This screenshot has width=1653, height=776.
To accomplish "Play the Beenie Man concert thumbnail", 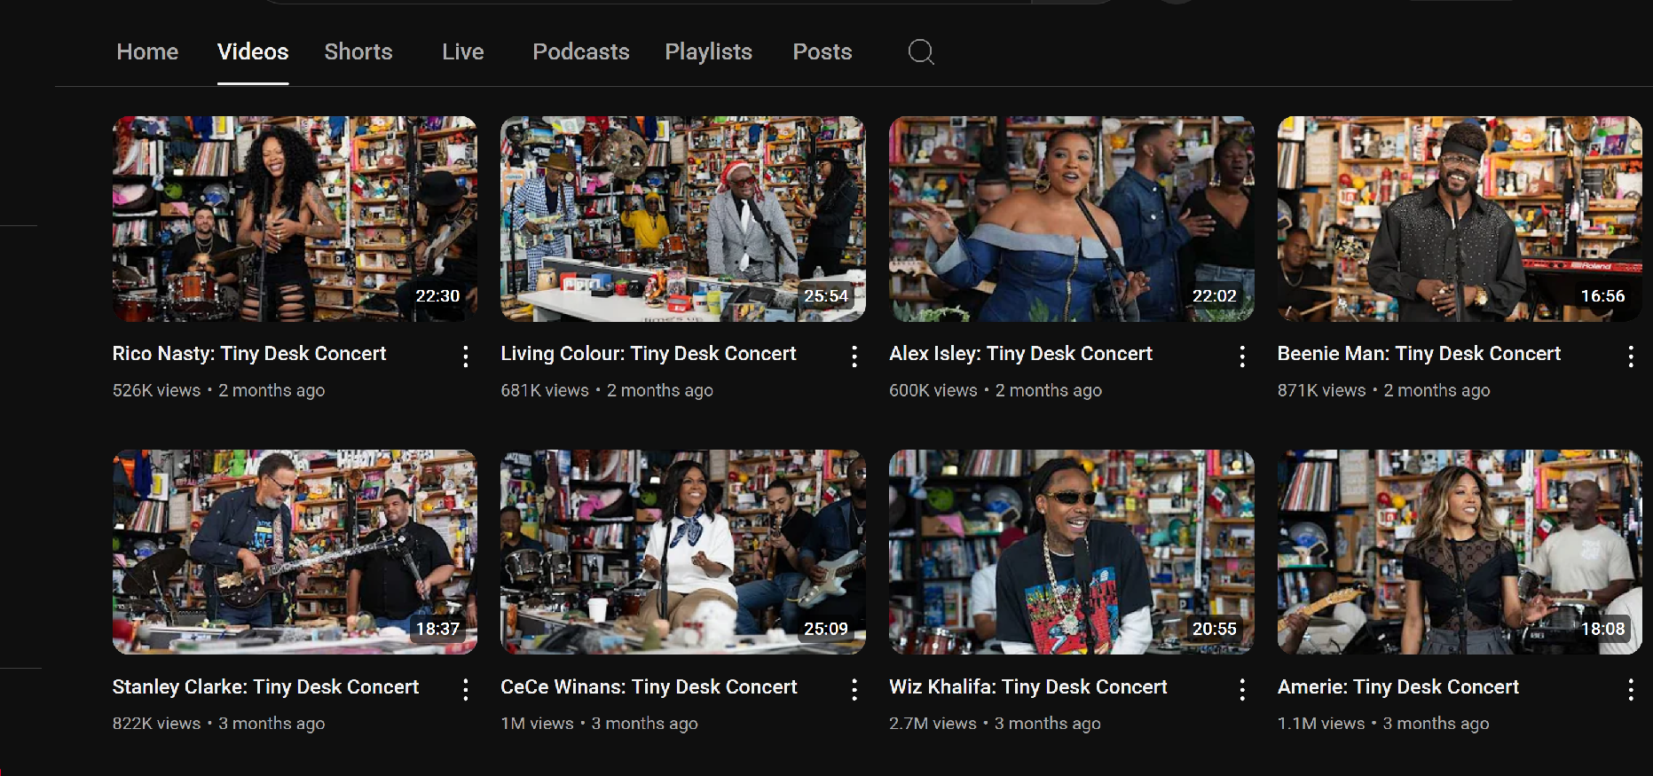I will point(1459,219).
